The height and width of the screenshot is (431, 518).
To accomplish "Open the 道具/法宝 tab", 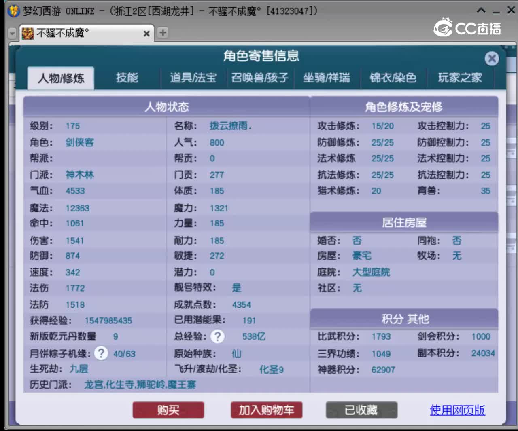I will pyautogui.click(x=193, y=78).
